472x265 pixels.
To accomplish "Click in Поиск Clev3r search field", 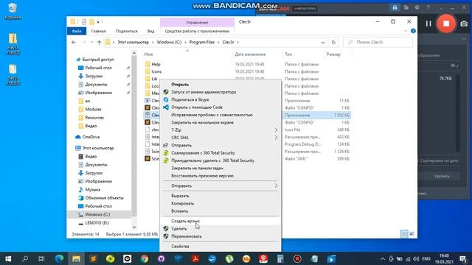I will point(378,43).
